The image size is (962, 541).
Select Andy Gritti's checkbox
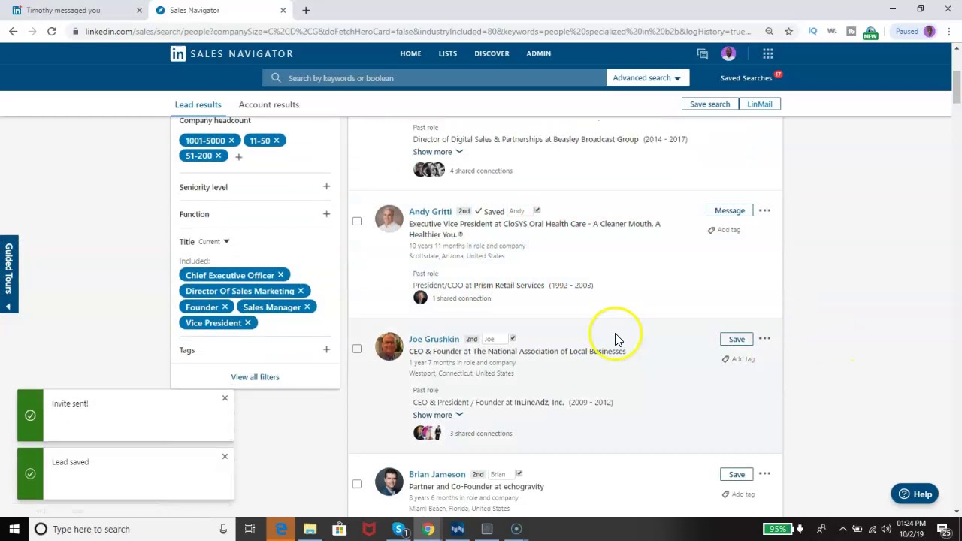point(357,221)
